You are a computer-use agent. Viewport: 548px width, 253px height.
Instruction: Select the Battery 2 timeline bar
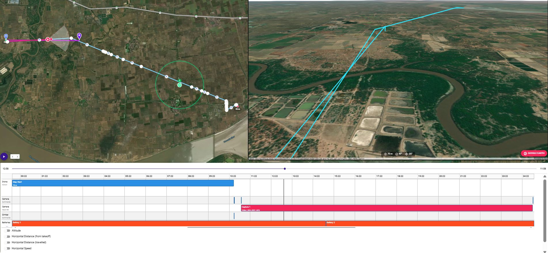point(430,223)
